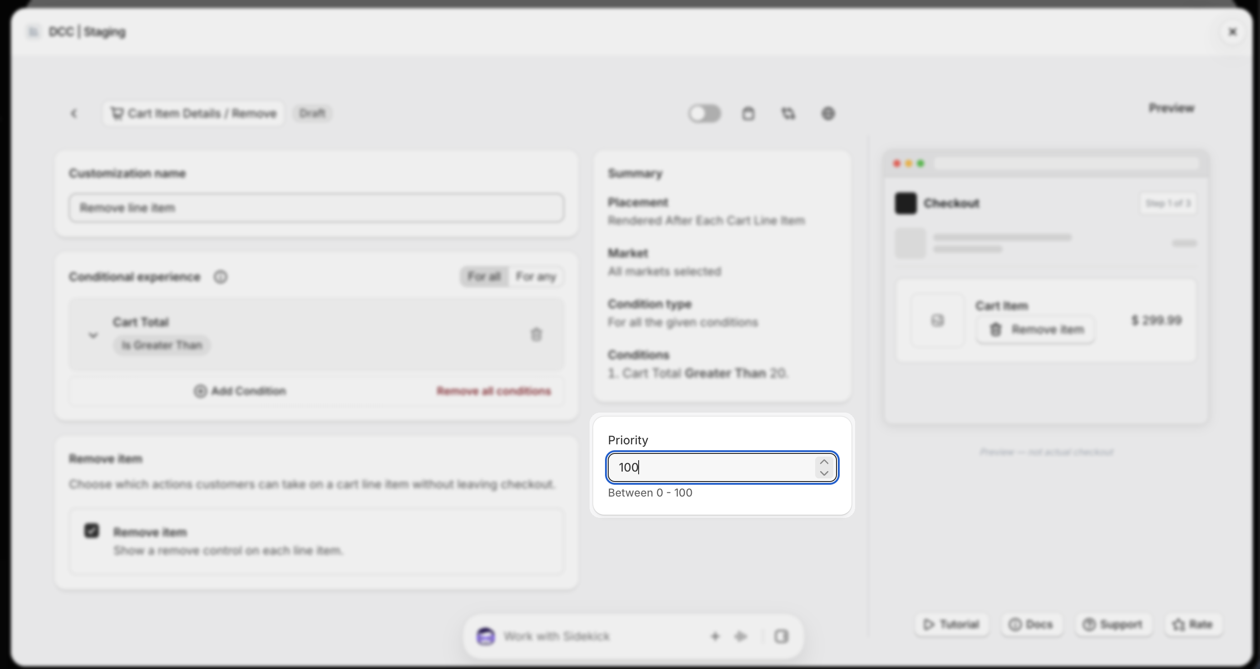Image resolution: width=1260 pixels, height=669 pixels.
Task: Click Add Condition button
Action: [240, 391]
